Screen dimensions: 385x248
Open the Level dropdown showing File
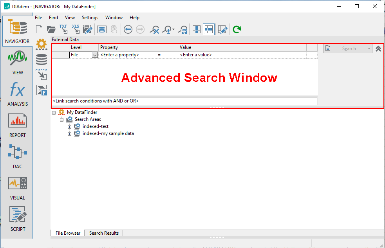coord(94,55)
